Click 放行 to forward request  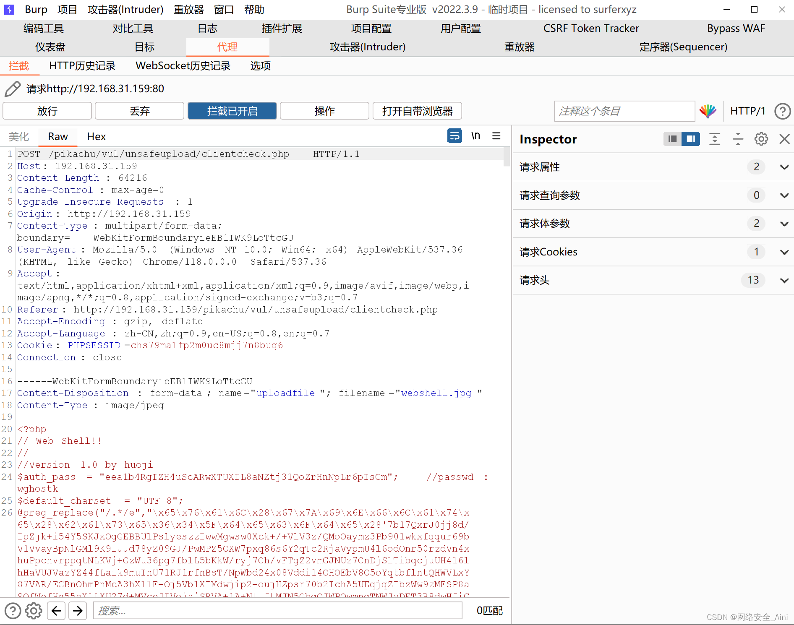click(x=47, y=111)
